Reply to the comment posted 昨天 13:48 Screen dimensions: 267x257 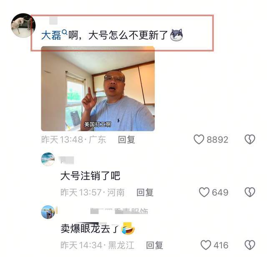[x=127, y=140]
